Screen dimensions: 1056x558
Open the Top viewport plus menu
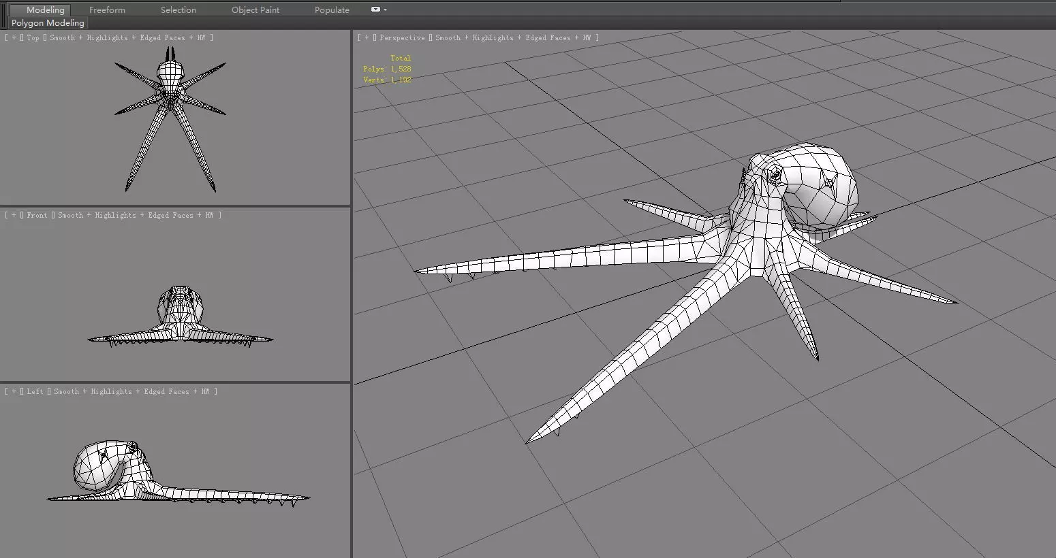pos(14,38)
